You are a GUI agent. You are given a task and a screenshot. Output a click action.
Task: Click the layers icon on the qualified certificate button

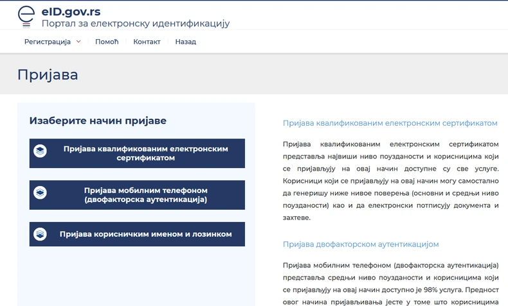pos(40,152)
